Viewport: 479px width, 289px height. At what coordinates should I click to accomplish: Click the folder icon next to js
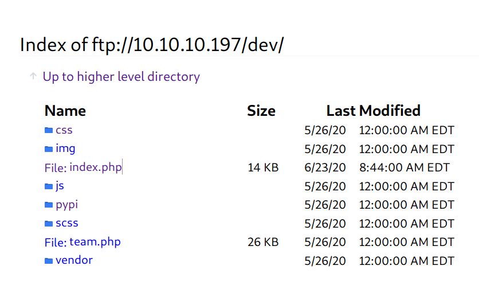pos(49,186)
